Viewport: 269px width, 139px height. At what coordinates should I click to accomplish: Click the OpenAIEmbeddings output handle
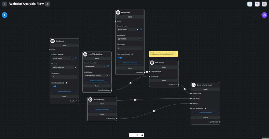111,90
